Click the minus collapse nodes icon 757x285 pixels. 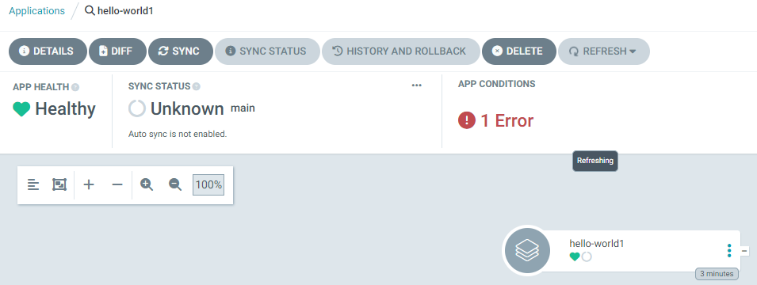tap(117, 184)
